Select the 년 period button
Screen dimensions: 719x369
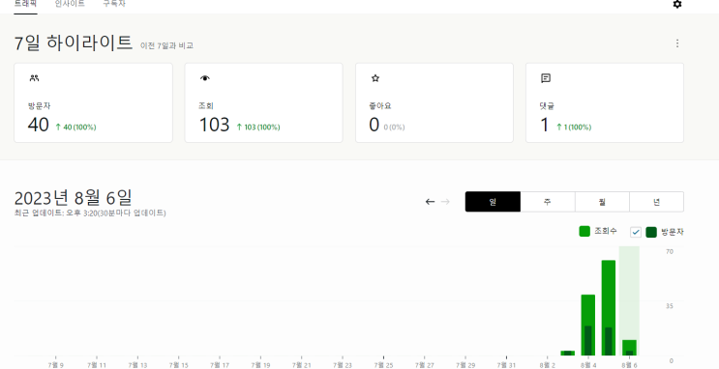[657, 202]
